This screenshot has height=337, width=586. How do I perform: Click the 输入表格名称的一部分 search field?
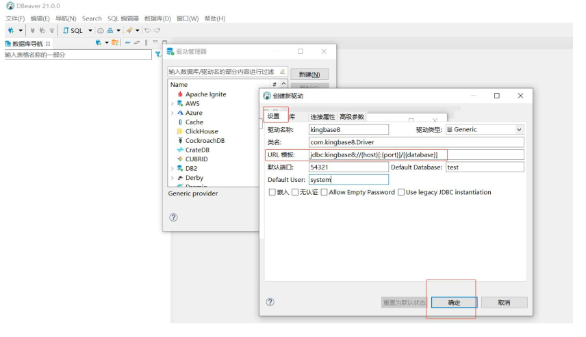point(78,55)
